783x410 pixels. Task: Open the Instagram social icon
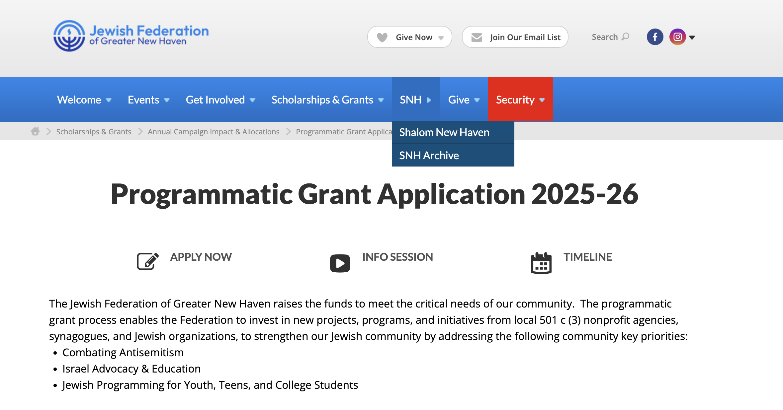click(677, 37)
